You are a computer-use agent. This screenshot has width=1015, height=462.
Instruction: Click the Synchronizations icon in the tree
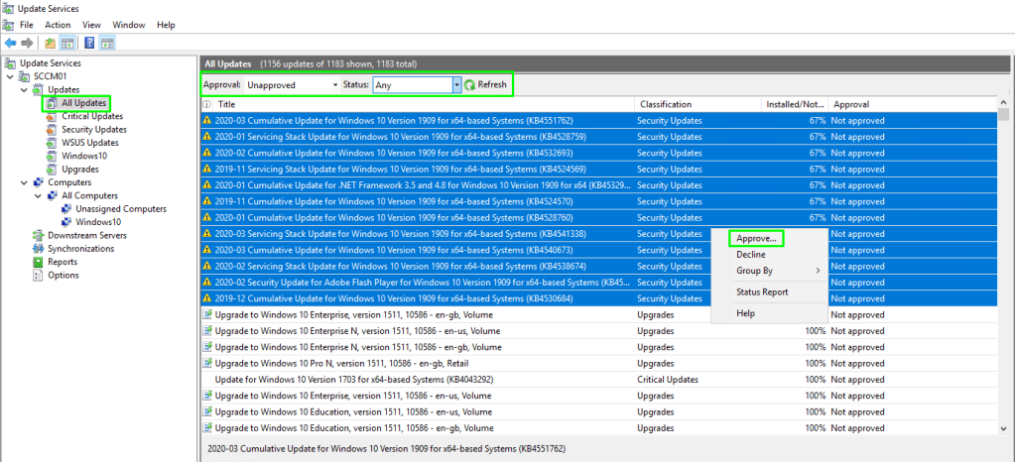pyautogui.click(x=39, y=249)
